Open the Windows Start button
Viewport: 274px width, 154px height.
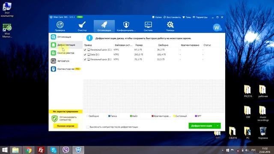5,150
